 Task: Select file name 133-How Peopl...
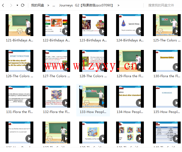(93, 112)
